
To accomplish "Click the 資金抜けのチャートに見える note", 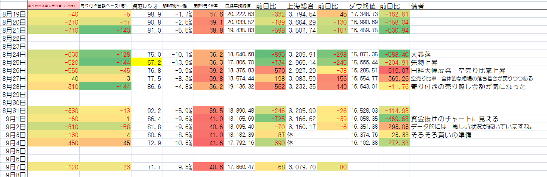I will 455,119.
